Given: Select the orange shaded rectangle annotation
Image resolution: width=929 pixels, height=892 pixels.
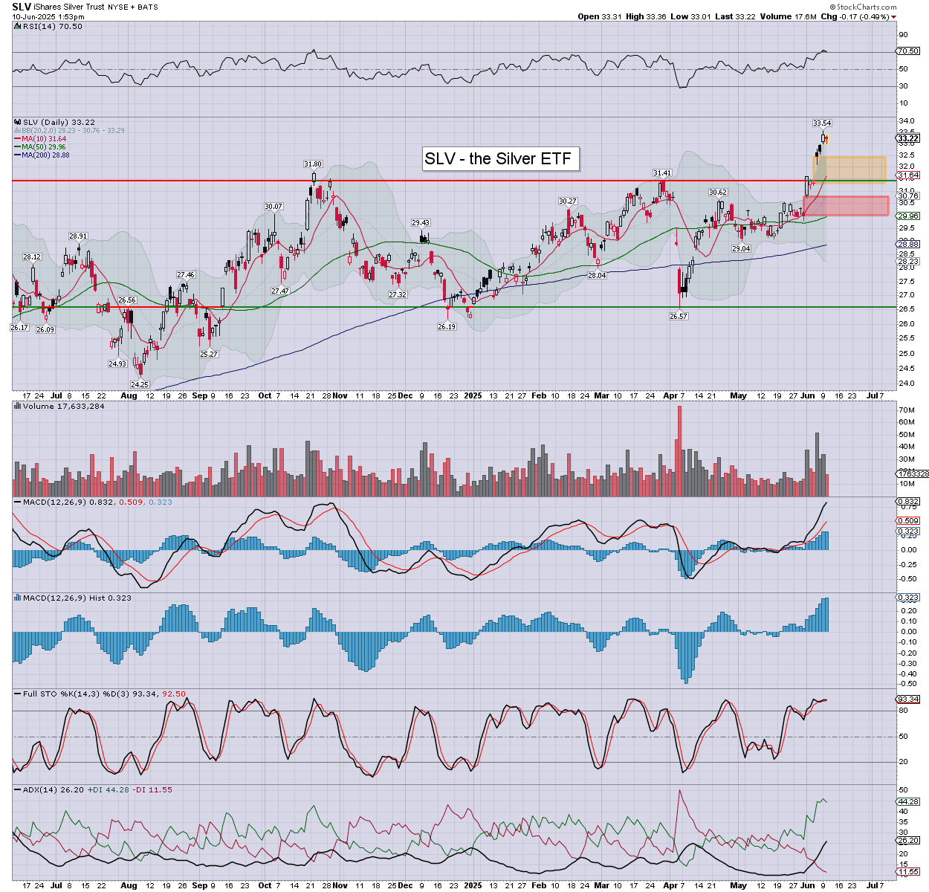Looking at the screenshot, I should pyautogui.click(x=849, y=169).
